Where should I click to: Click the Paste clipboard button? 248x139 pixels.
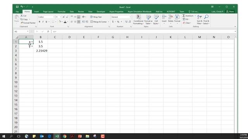click(17, 19)
